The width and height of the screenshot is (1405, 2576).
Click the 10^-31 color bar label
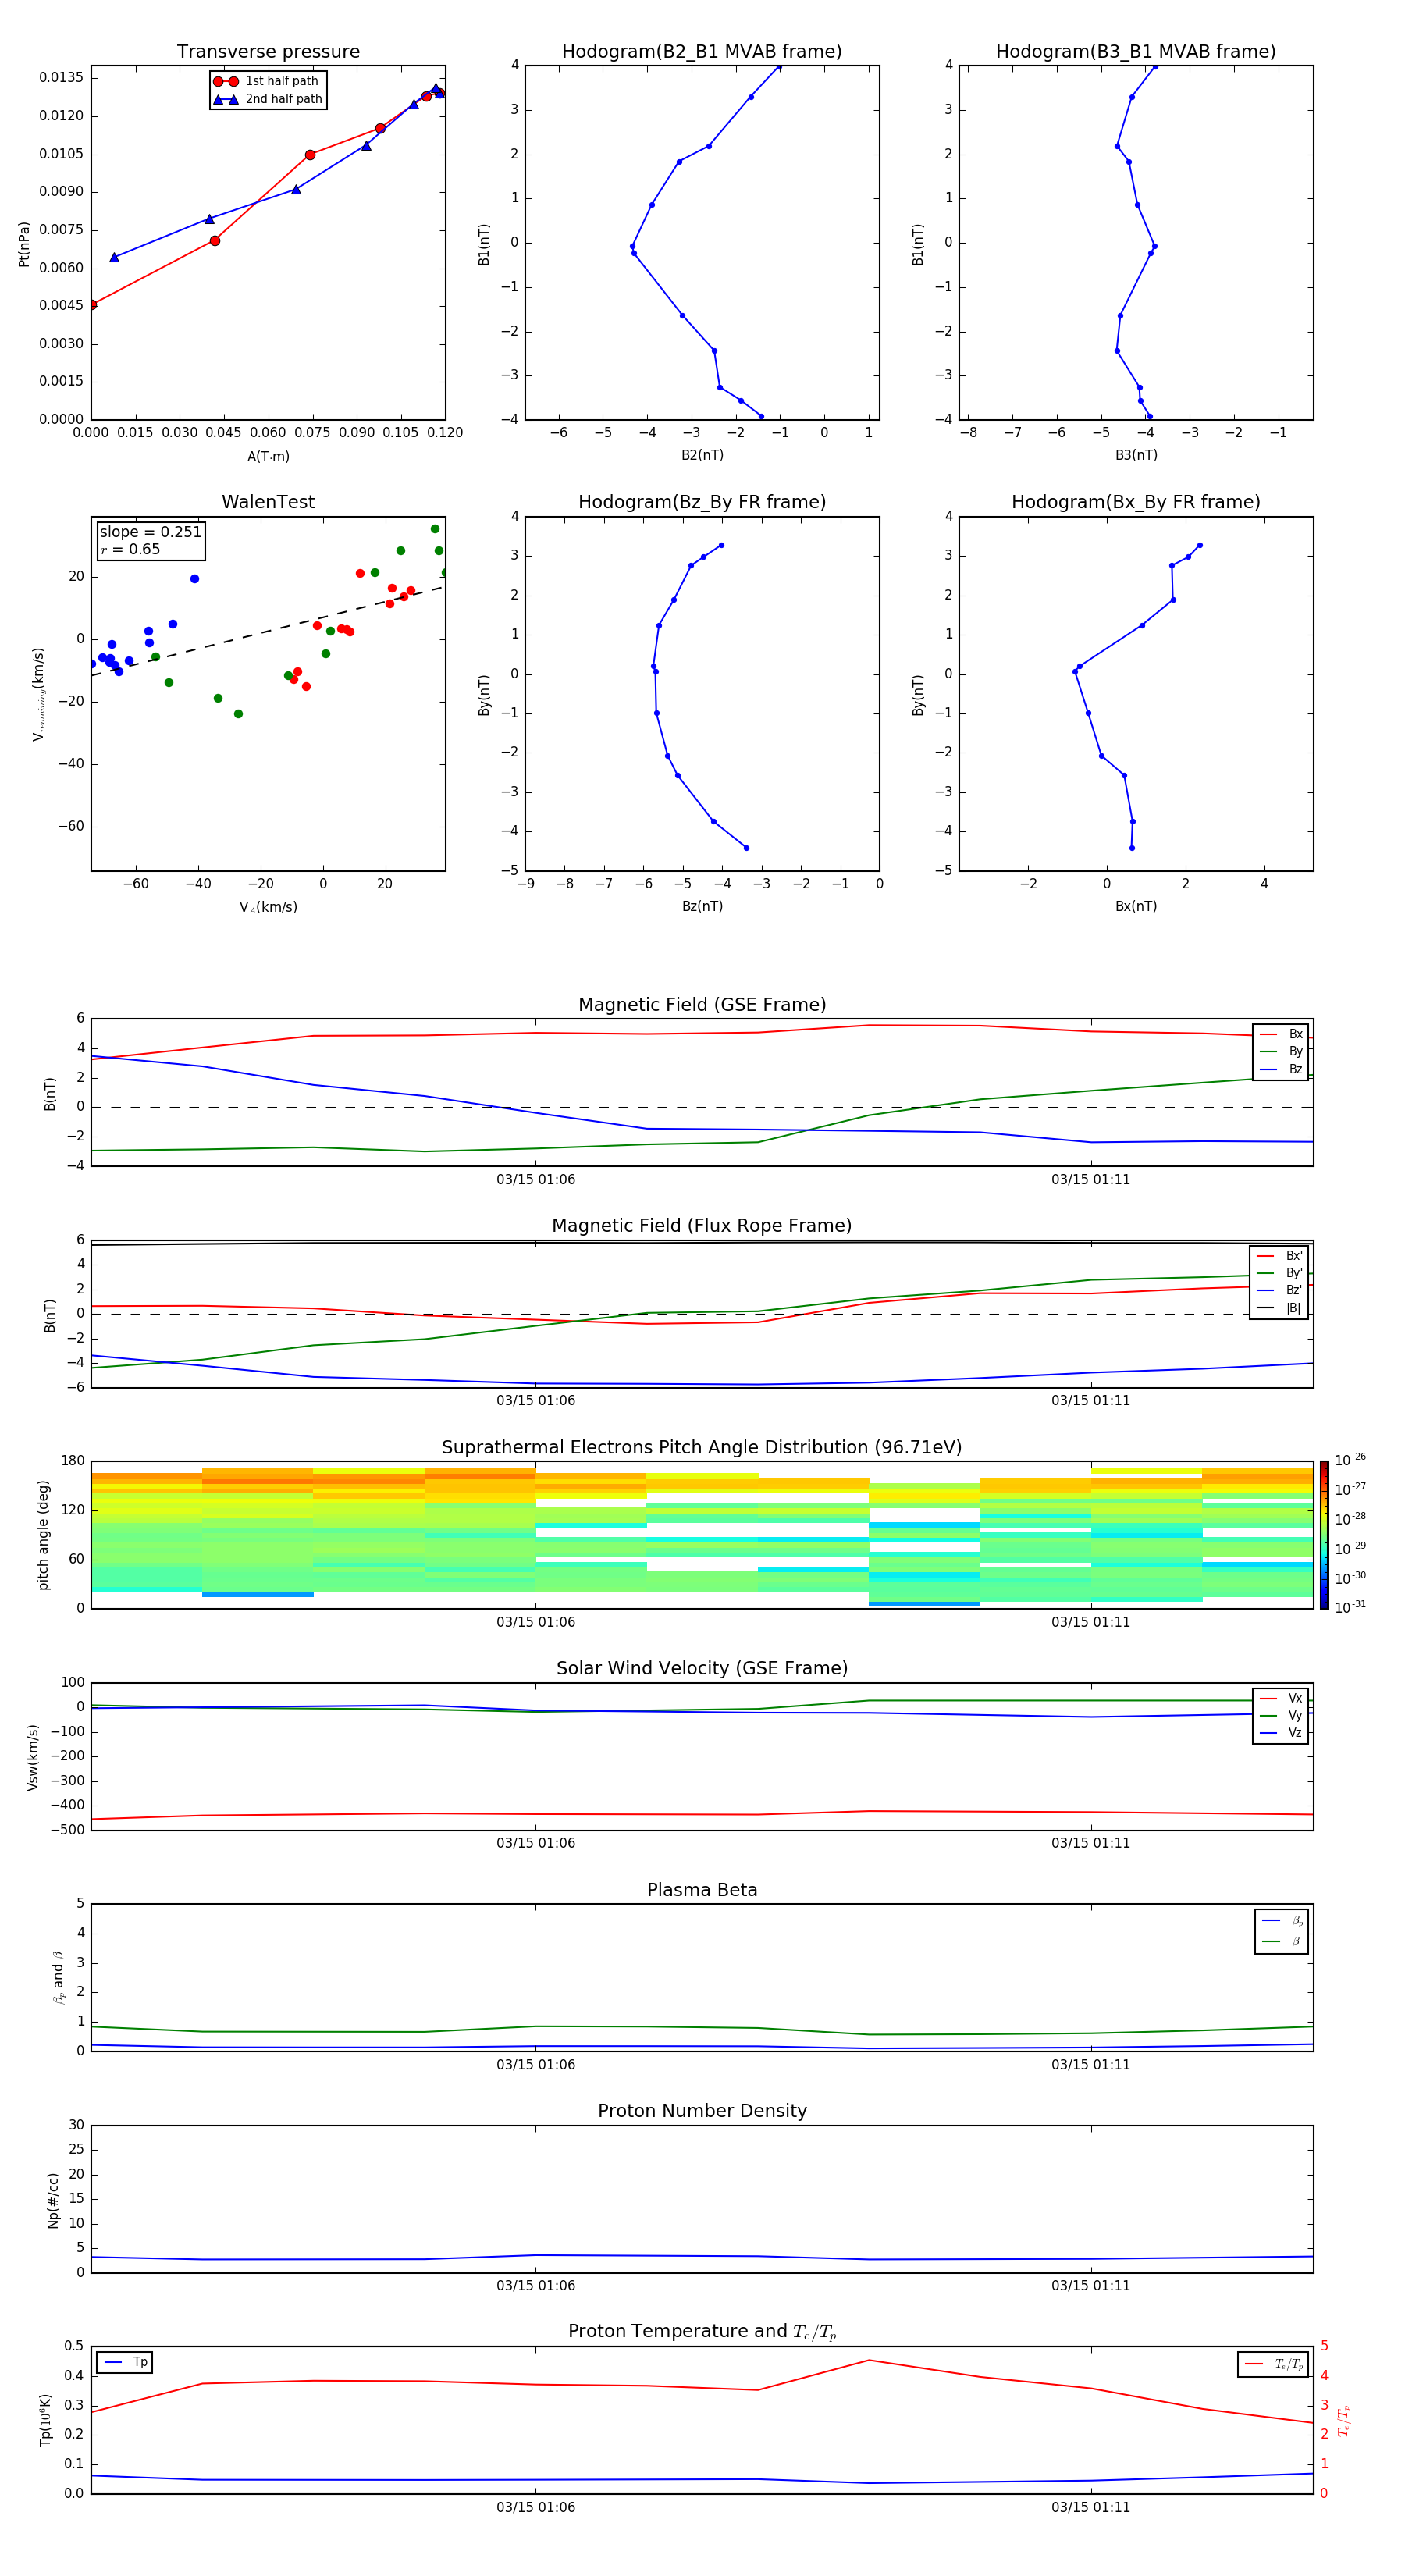coord(1350,1607)
